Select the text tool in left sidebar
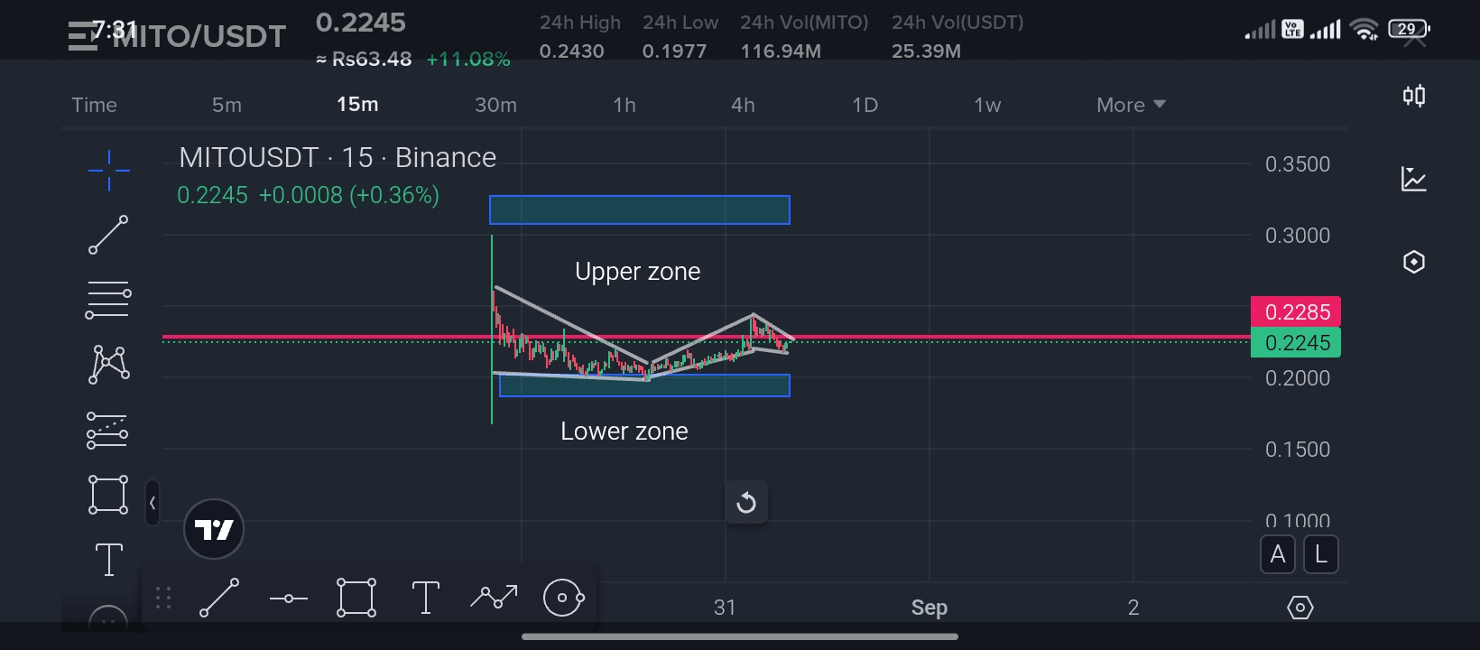 (108, 560)
